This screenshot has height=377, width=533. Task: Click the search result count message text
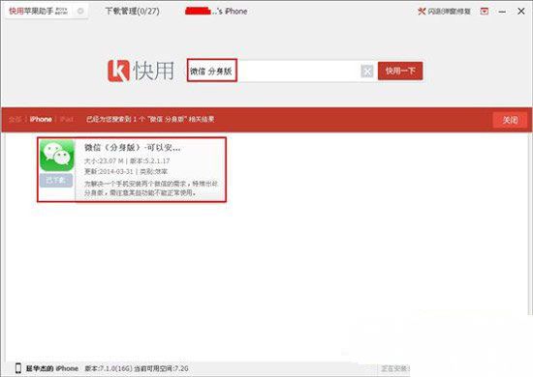coord(150,119)
